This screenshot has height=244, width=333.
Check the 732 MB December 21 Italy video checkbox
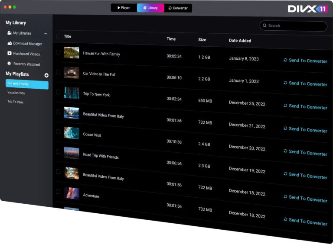(x=58, y=112)
